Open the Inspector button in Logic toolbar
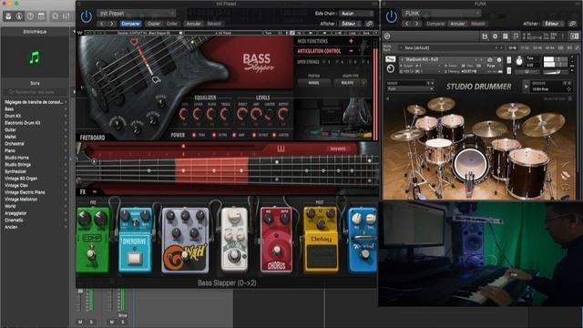This screenshot has height=328, width=583. pyautogui.click(x=19, y=16)
